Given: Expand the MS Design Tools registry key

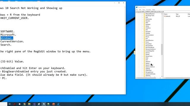Looking at the screenshot, I should click(143, 16).
